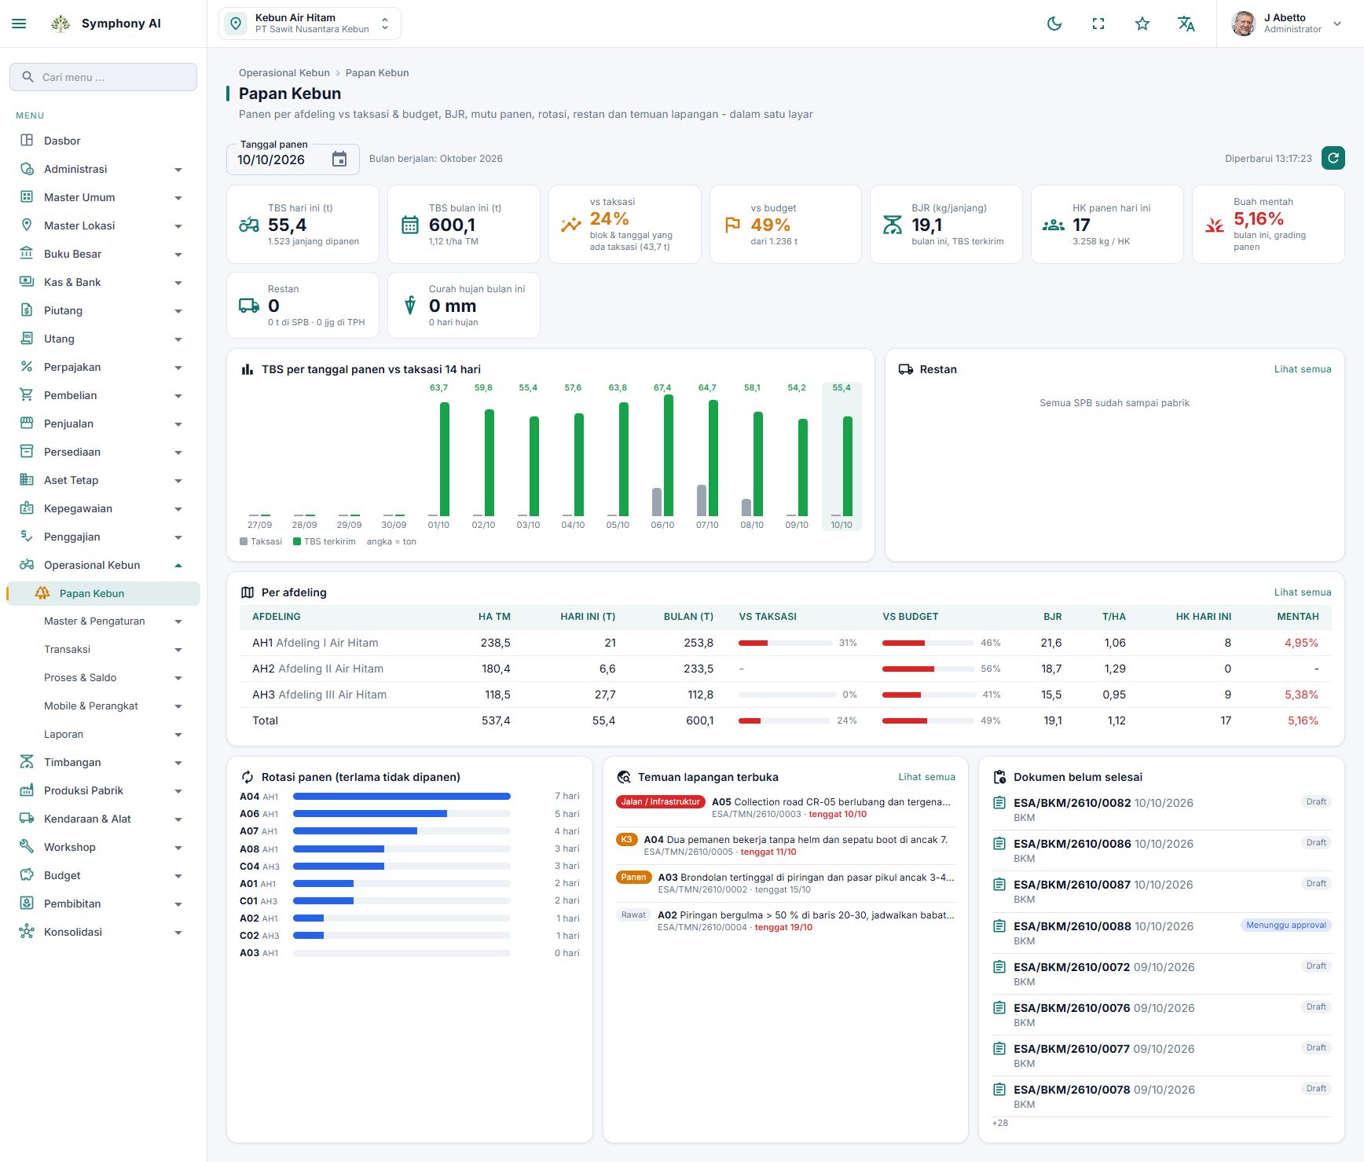1364x1162 pixels.
Task: Open the Transaksi submenu item
Action: pos(103,649)
